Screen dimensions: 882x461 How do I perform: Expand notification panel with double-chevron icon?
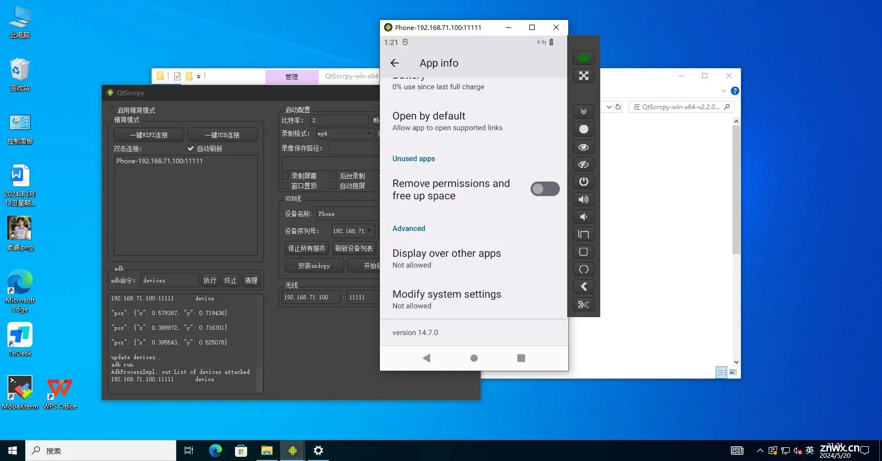(583, 111)
